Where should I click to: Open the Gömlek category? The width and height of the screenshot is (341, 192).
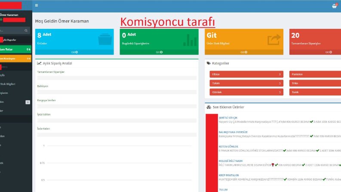click(246, 92)
